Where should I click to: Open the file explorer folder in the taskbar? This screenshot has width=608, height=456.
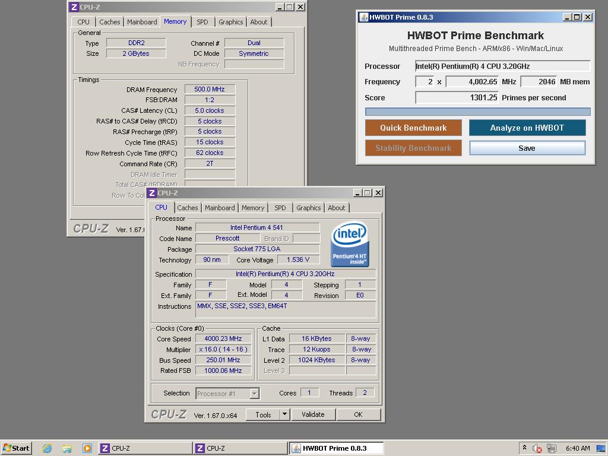coord(67,448)
